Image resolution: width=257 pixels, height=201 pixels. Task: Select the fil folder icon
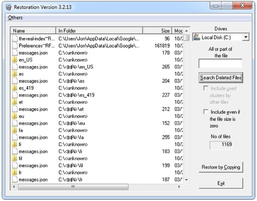[x=14, y=159]
